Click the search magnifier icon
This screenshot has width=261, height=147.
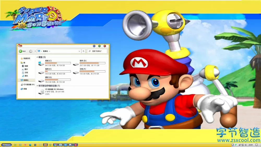click(x=90, y=51)
